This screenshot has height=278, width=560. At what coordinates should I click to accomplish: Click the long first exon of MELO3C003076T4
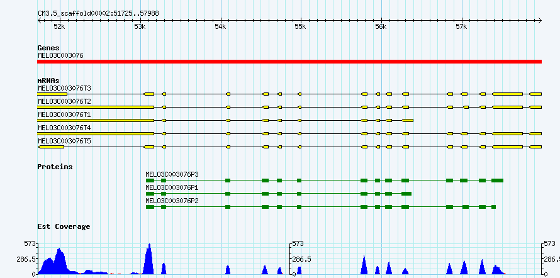click(x=96, y=133)
